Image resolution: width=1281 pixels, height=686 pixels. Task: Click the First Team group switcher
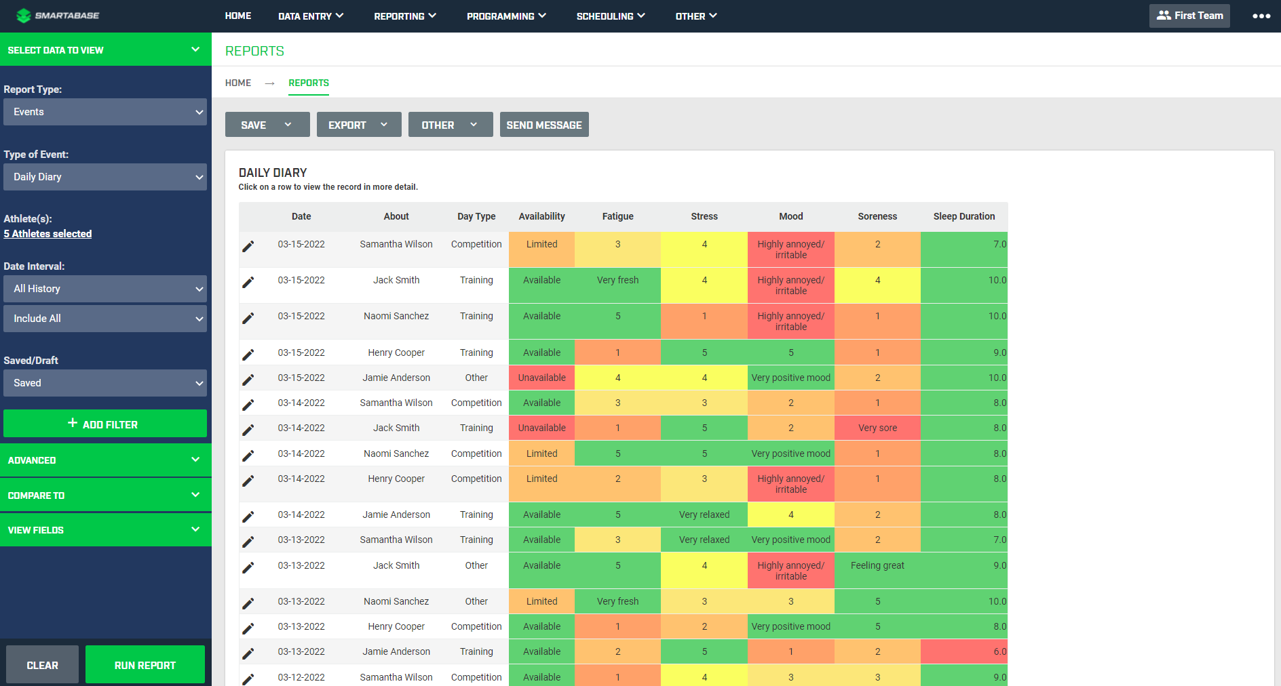point(1189,15)
